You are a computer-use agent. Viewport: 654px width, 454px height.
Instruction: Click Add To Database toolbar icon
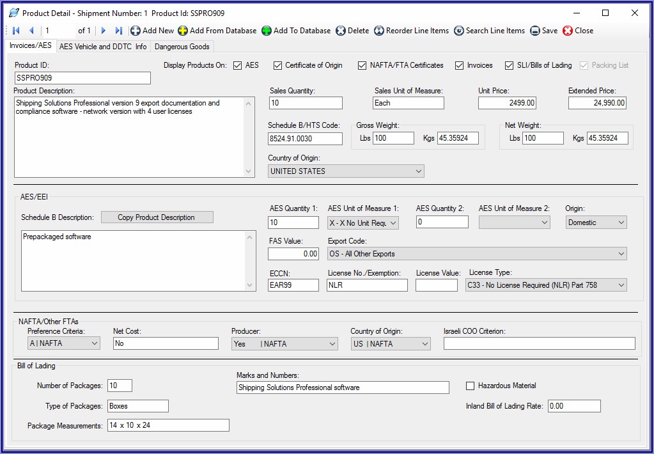267,31
